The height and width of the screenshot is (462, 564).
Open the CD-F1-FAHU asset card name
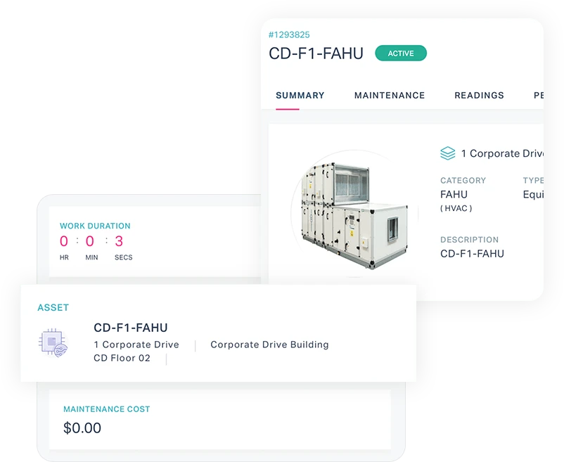131,328
